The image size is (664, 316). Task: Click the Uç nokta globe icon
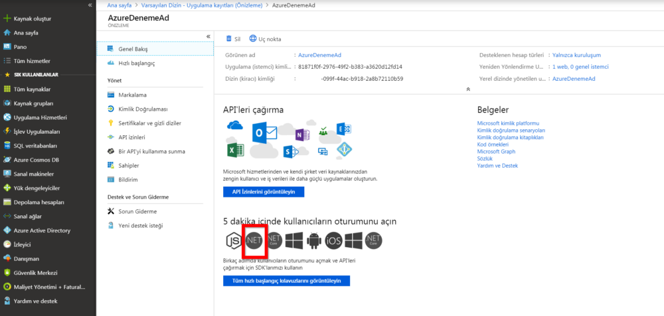click(253, 38)
